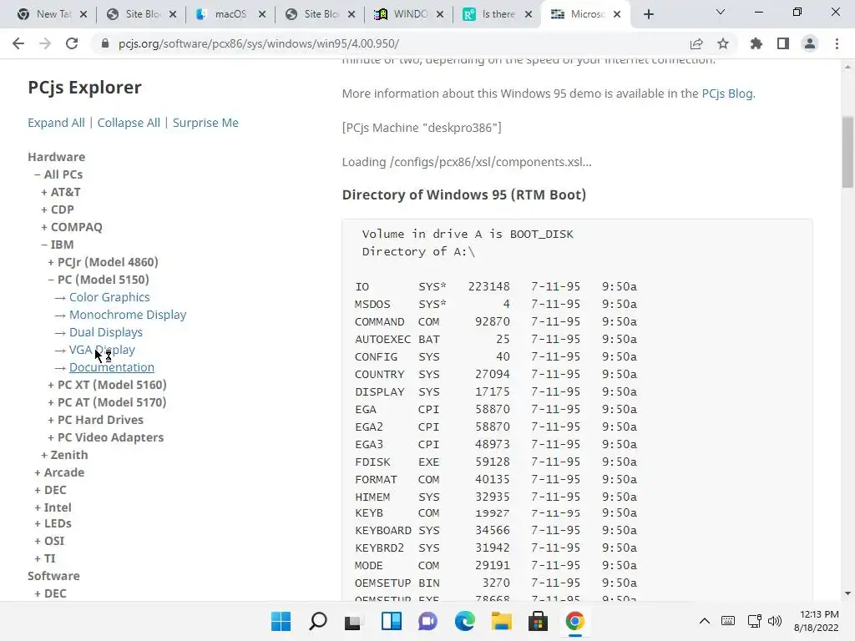The height and width of the screenshot is (641, 855).
Task: Open network status tray icon
Action: click(x=754, y=621)
